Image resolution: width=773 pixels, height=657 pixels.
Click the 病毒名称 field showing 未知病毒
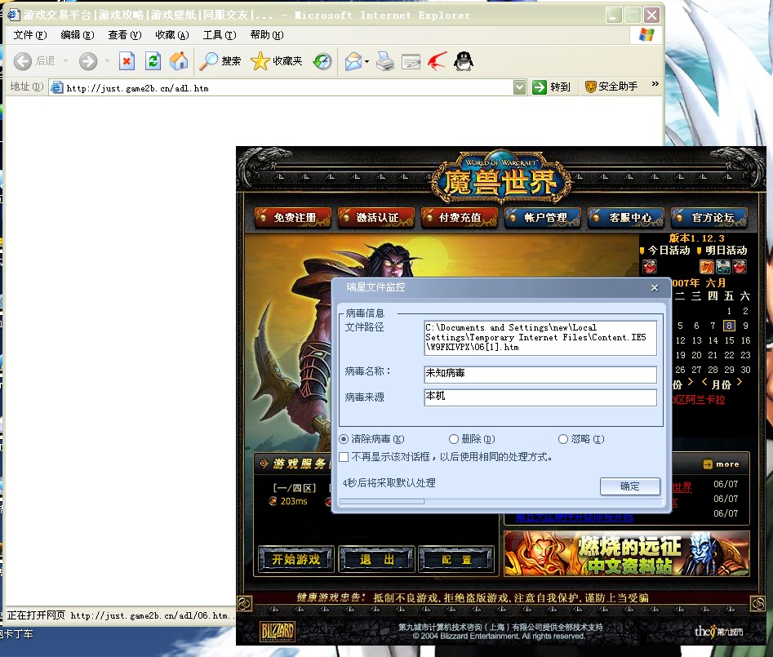point(540,374)
